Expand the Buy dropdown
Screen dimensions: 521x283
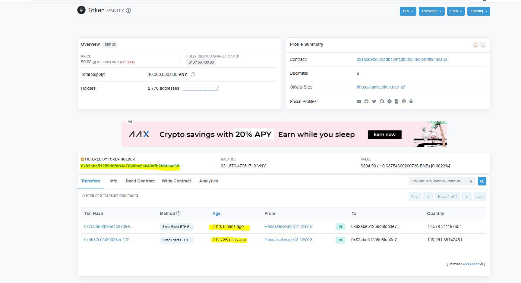point(408,11)
